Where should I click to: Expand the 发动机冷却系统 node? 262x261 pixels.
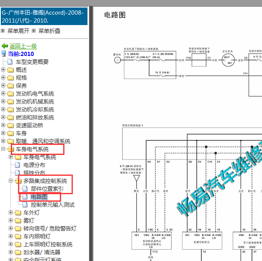click(3, 109)
